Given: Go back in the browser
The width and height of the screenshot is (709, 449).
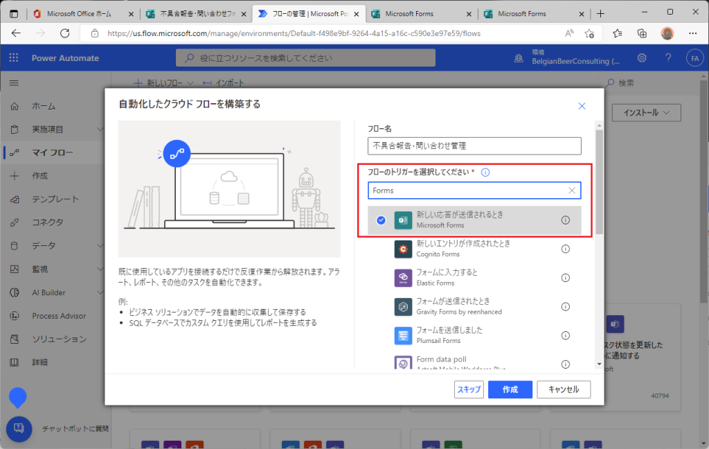Looking at the screenshot, I should (17, 33).
